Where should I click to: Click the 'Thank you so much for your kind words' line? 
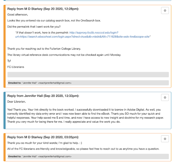click(x=45, y=143)
